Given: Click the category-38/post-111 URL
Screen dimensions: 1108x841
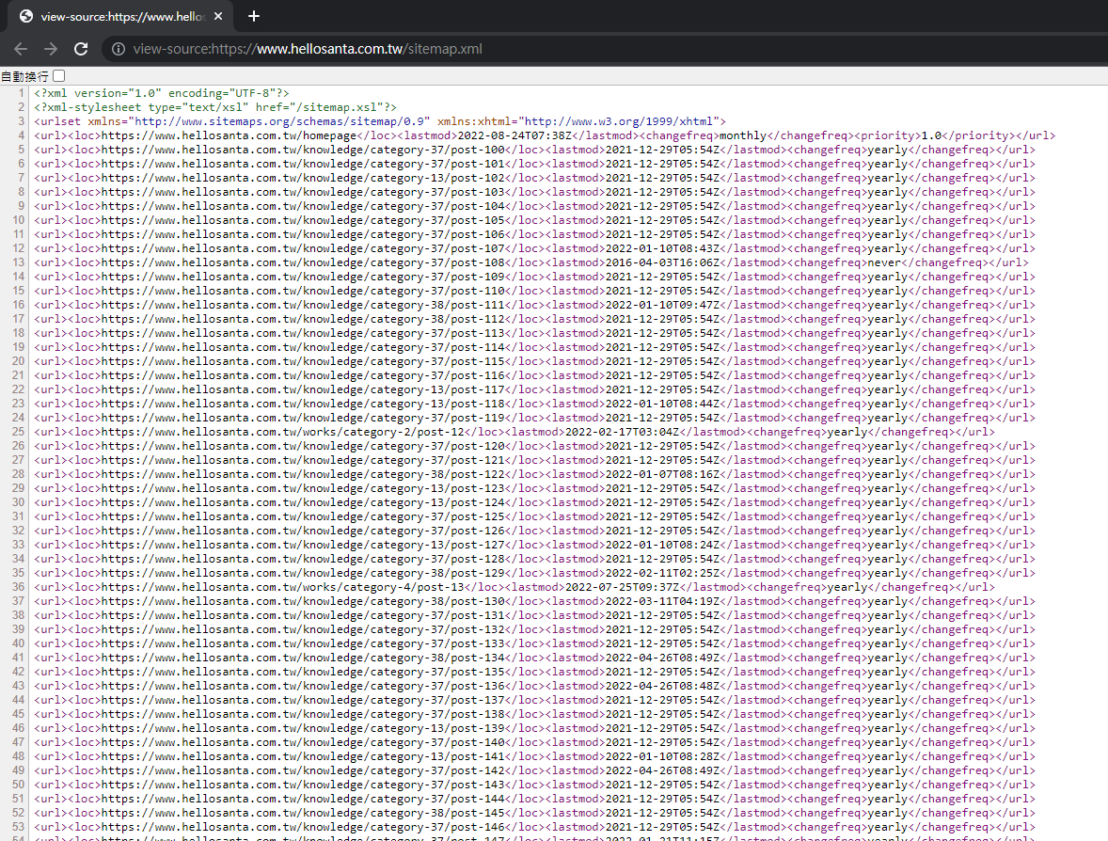Looking at the screenshot, I should click(303, 306).
